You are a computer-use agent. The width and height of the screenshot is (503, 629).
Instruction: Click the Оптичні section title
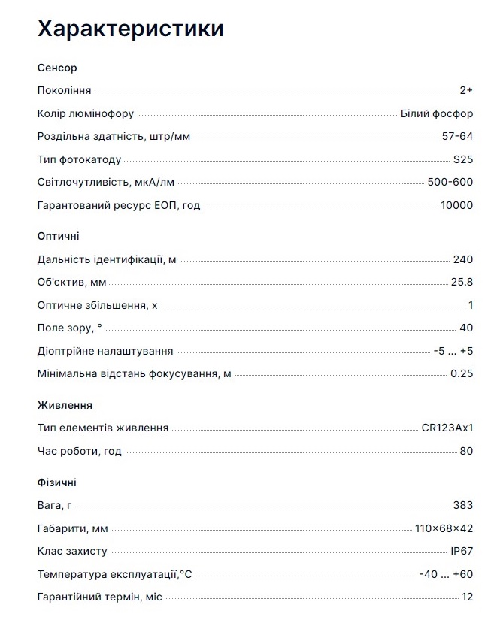59,237
